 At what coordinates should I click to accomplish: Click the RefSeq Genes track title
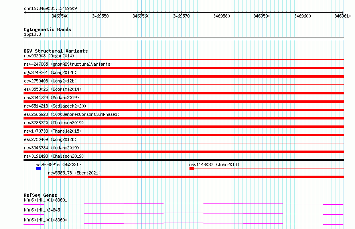(x=40, y=195)
